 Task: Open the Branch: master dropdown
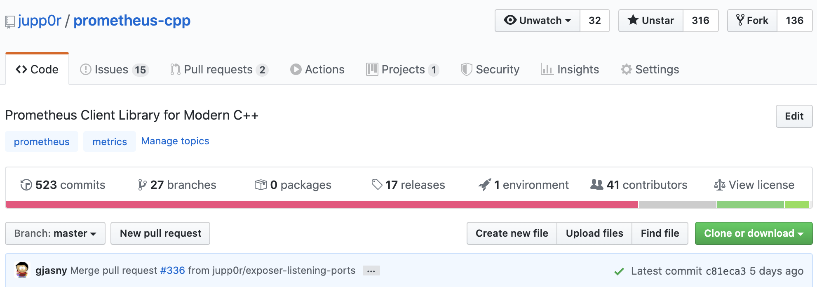(x=55, y=233)
